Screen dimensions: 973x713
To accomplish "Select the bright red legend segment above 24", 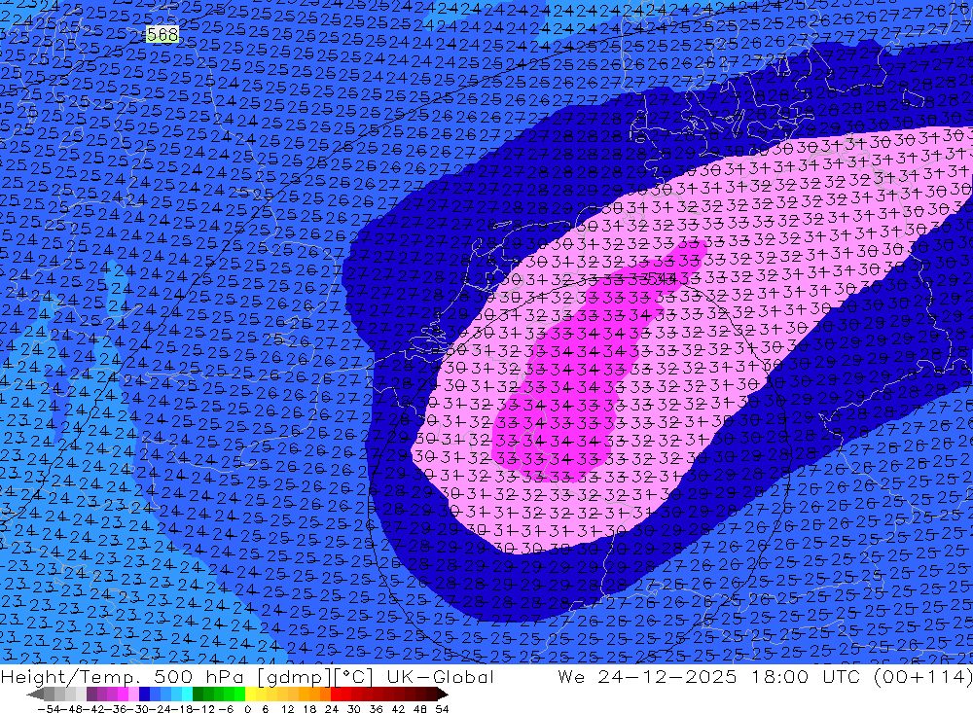I will pos(336,694).
